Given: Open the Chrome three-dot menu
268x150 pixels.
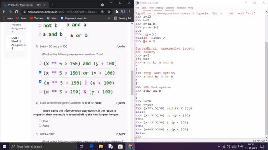Looking at the screenshot, I should pyautogui.click(x=129, y=12).
